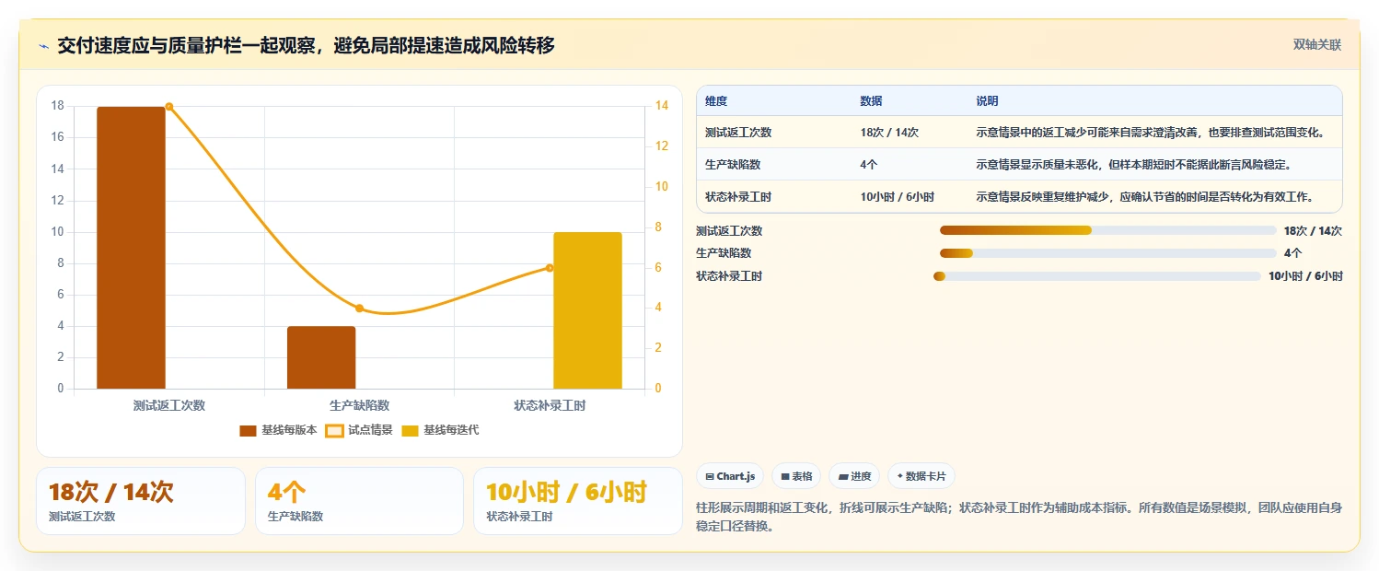Click the 4个 生产缺陷数 data card
Screen dimensions: 1379x571
(359, 501)
